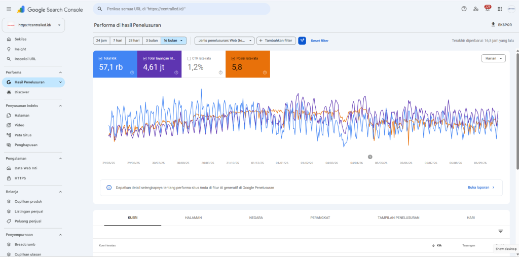
Task: Click the Show desktop button
Action: (506, 249)
